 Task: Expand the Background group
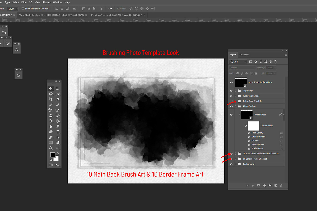[x=236, y=164]
